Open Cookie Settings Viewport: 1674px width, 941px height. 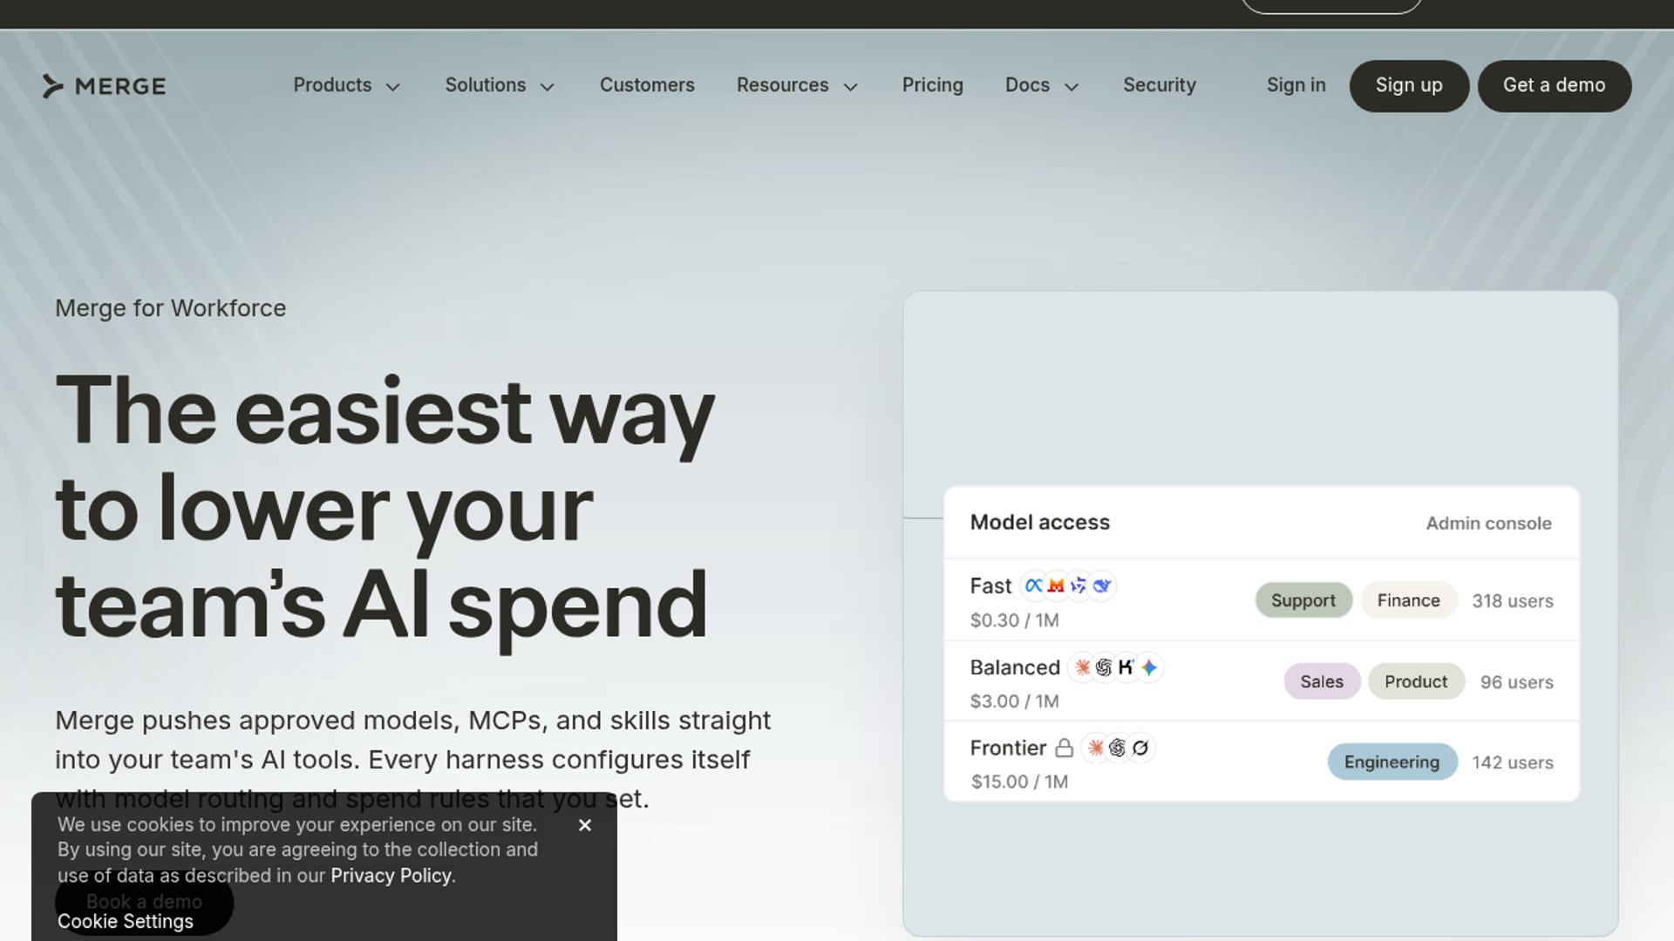(126, 922)
